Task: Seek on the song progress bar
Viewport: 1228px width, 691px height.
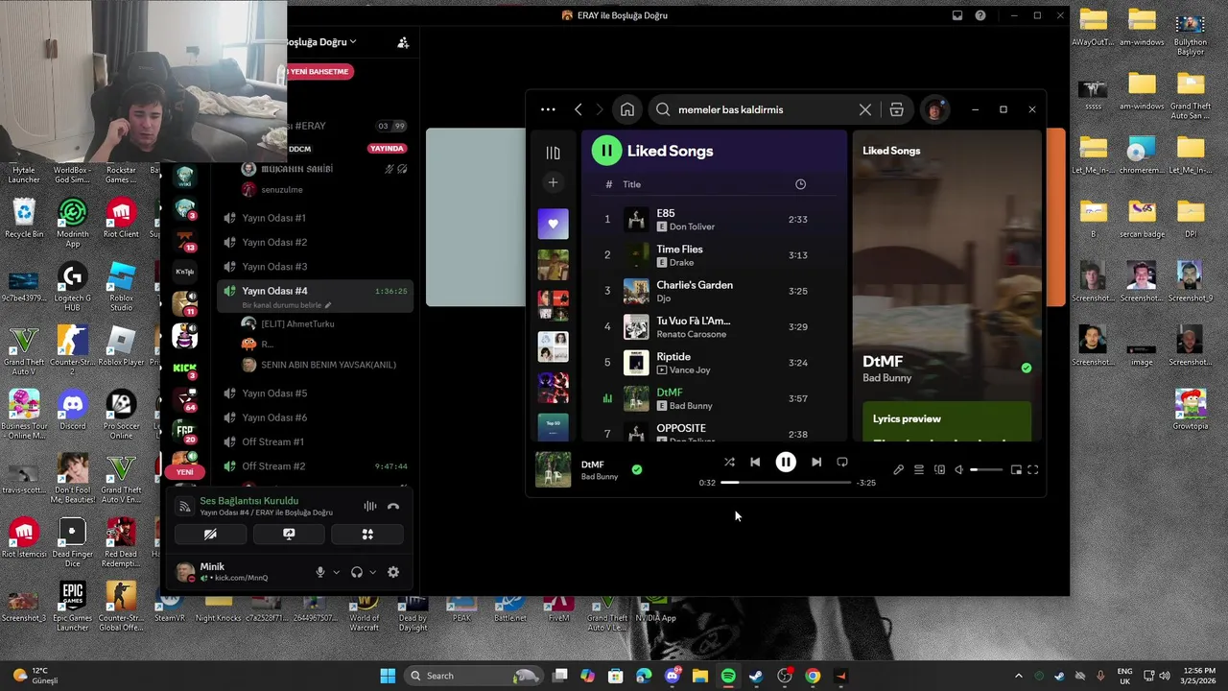Action: [x=785, y=483]
